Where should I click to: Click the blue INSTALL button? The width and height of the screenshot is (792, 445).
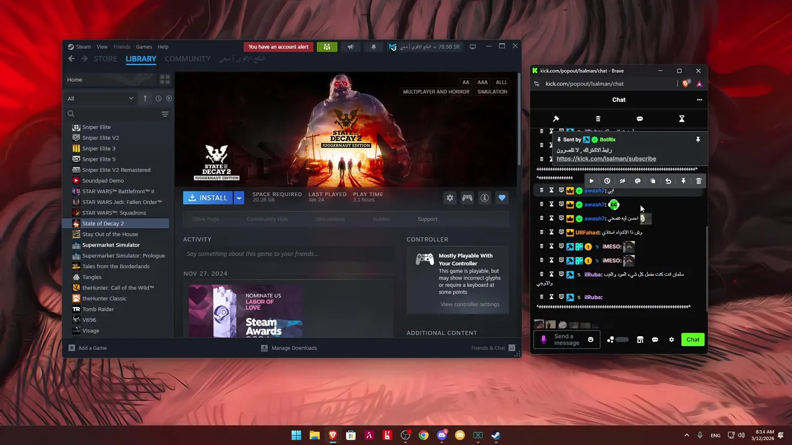(x=208, y=198)
